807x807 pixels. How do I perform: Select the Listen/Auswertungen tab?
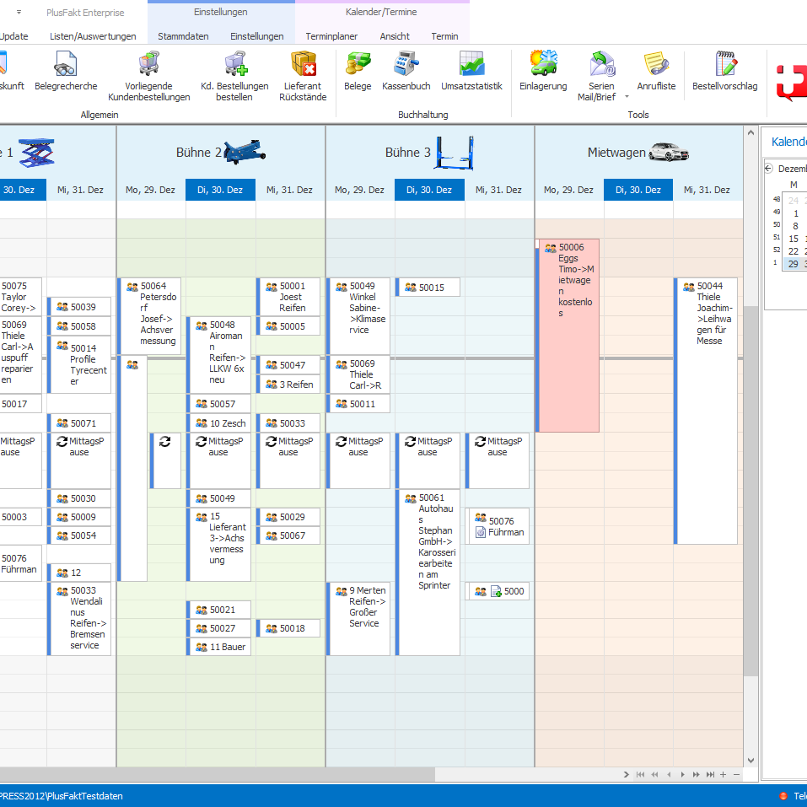pyautogui.click(x=93, y=36)
